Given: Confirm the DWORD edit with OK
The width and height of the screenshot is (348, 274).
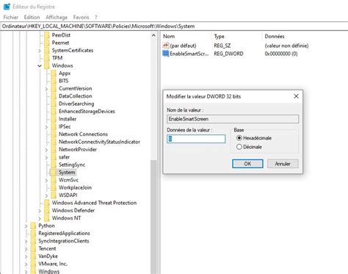Looking at the screenshot, I should (247, 164).
